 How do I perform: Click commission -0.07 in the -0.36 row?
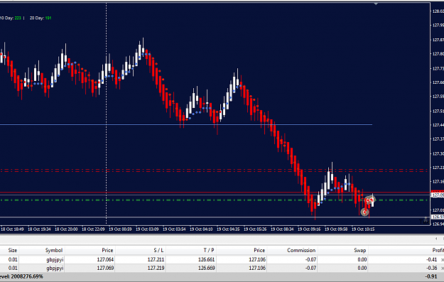pyautogui.click(x=311, y=268)
